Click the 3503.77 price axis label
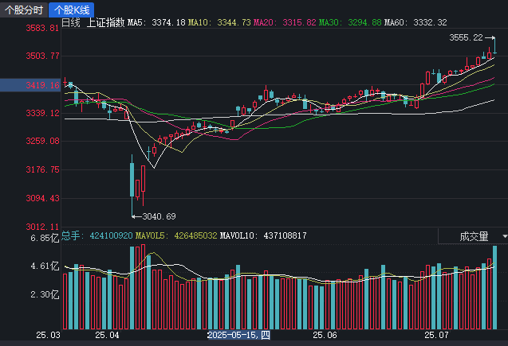Viewport: 508px width, 346px height. 43,56
